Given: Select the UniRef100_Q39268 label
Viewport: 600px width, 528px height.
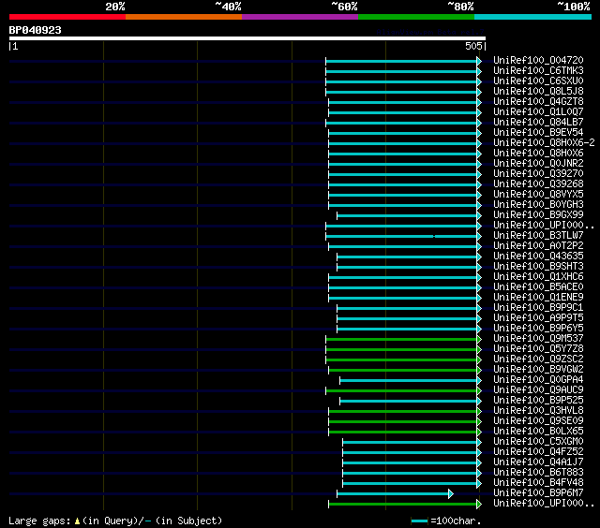Looking at the screenshot, I should coord(538,184).
